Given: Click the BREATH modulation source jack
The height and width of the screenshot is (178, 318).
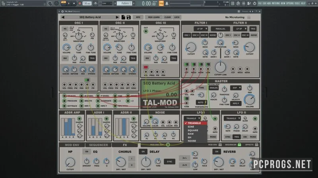Looking at the screenshot, I should point(81,101).
